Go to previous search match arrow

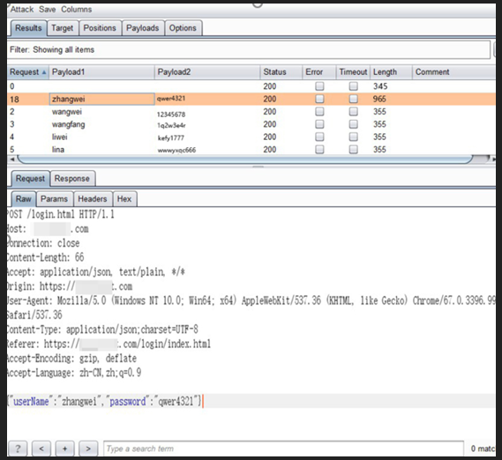click(41, 449)
